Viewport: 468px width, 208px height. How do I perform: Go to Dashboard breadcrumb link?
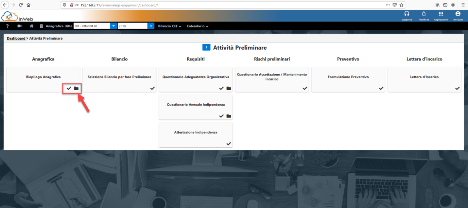click(16, 38)
